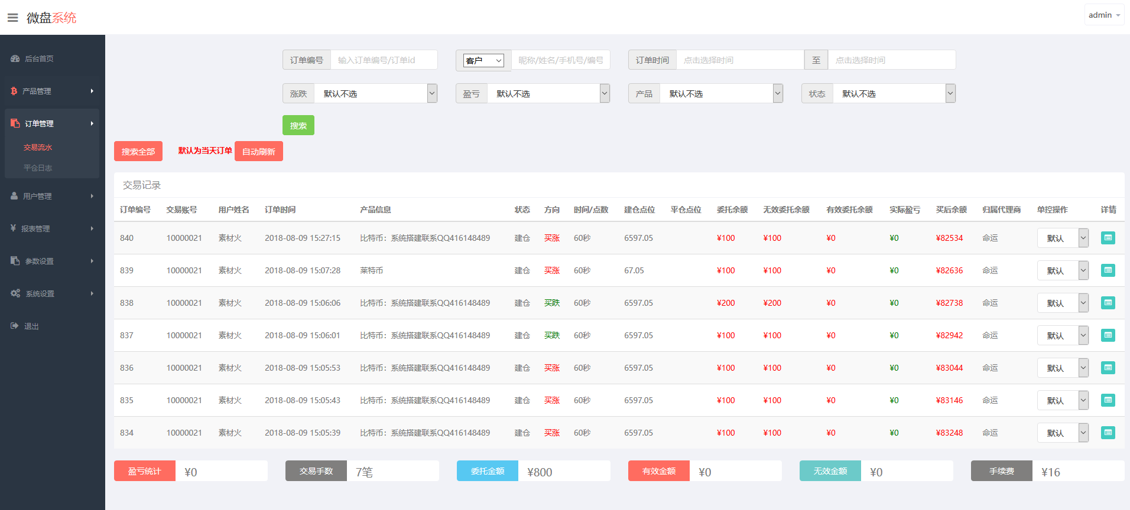Click the 退出 logout icon
This screenshot has height=510, width=1130.
(15, 326)
